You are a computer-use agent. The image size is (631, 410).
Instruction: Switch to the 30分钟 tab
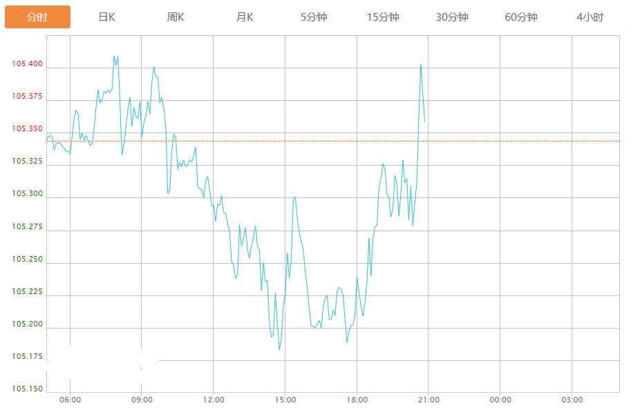pos(452,17)
